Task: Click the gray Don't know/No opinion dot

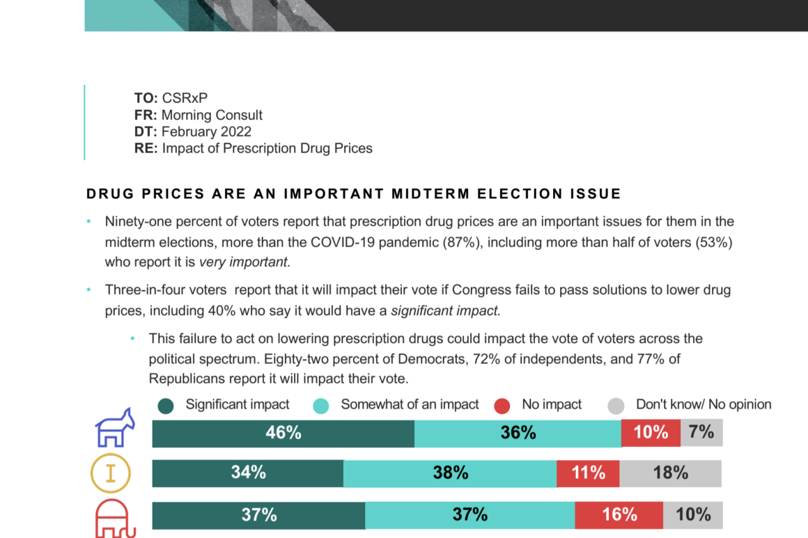Action: click(616, 406)
